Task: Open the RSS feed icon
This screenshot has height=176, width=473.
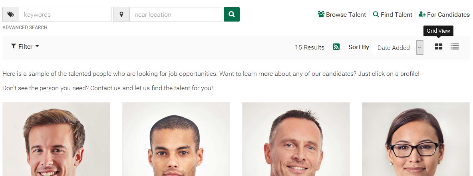Action: 336,47
